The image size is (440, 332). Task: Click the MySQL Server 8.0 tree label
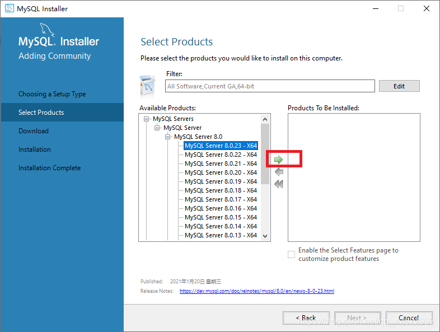tap(198, 137)
